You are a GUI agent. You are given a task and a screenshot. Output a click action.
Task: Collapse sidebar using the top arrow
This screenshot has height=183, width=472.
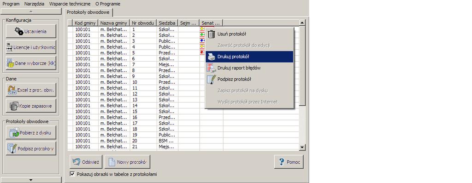click(x=31, y=11)
